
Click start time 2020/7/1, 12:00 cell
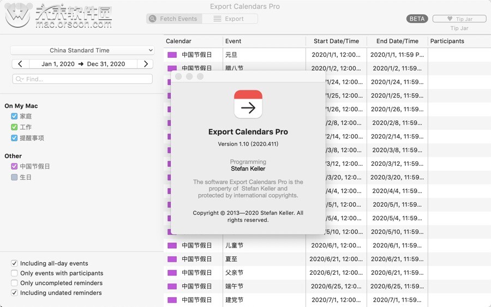point(336,300)
